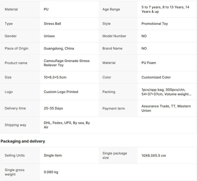Image resolution: width=197 pixels, height=181 pixels.
Task: Click the "0.080 kg" gross weight value
Action: (51, 172)
